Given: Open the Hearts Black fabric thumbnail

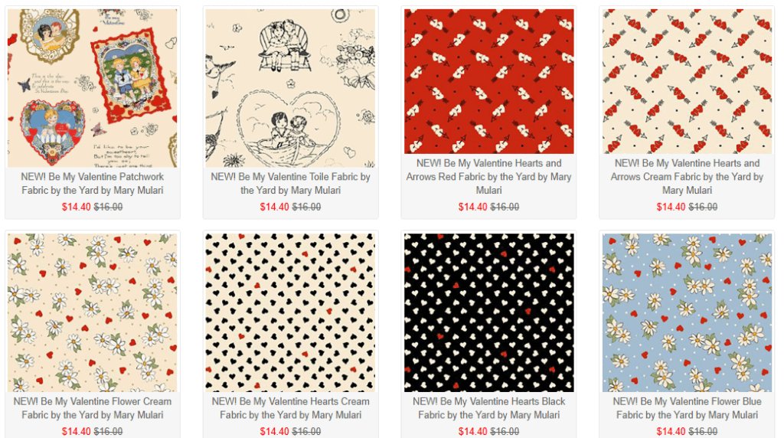Looking at the screenshot, I should (489, 312).
